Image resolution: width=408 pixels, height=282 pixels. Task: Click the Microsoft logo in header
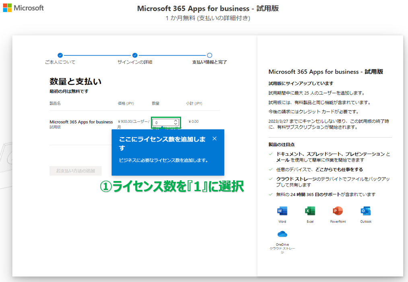coord(23,8)
